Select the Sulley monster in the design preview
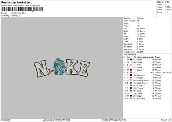This screenshot has width=172, height=122. click(59, 66)
